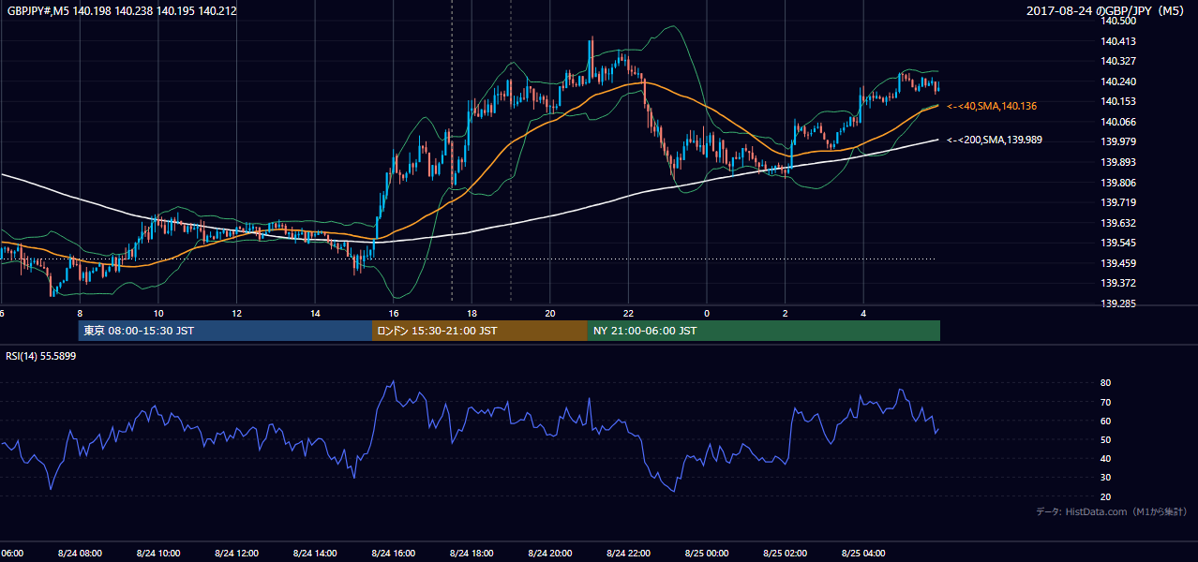
Task: Click the 140.066 price axis value
Action: pos(1120,122)
